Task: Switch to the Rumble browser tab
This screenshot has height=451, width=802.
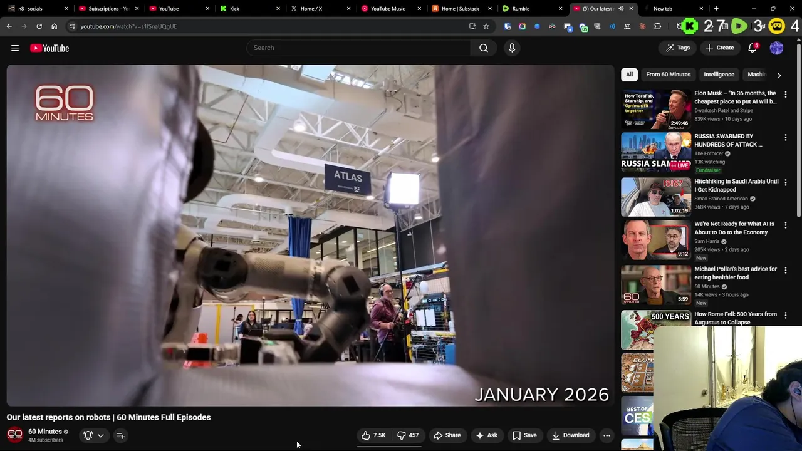Action: [x=530, y=9]
